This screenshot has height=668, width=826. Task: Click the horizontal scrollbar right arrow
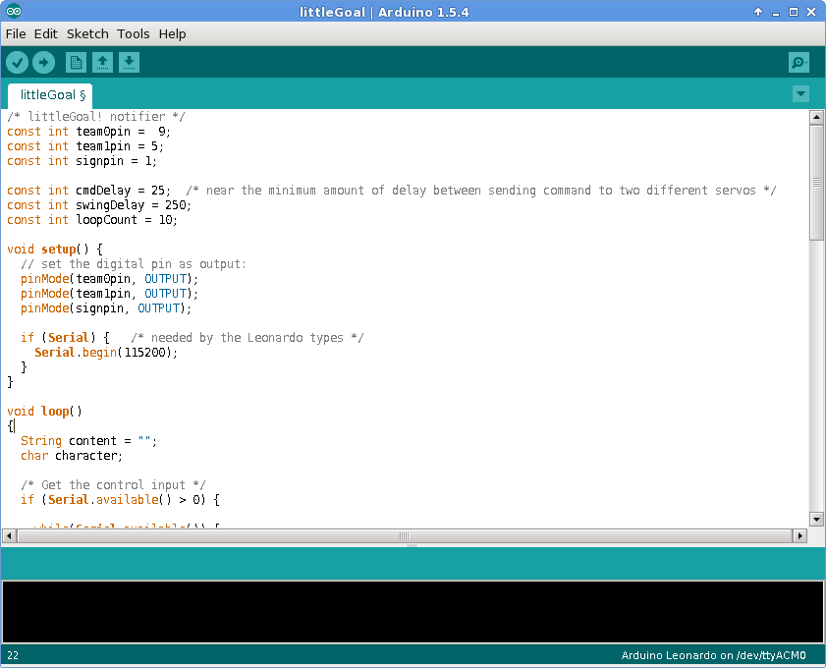(x=799, y=535)
